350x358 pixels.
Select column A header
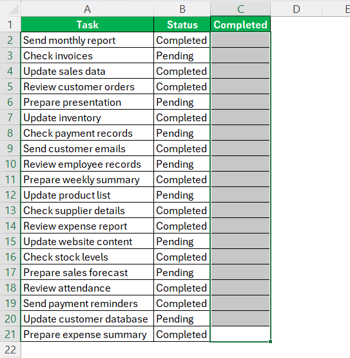pyautogui.click(x=87, y=9)
